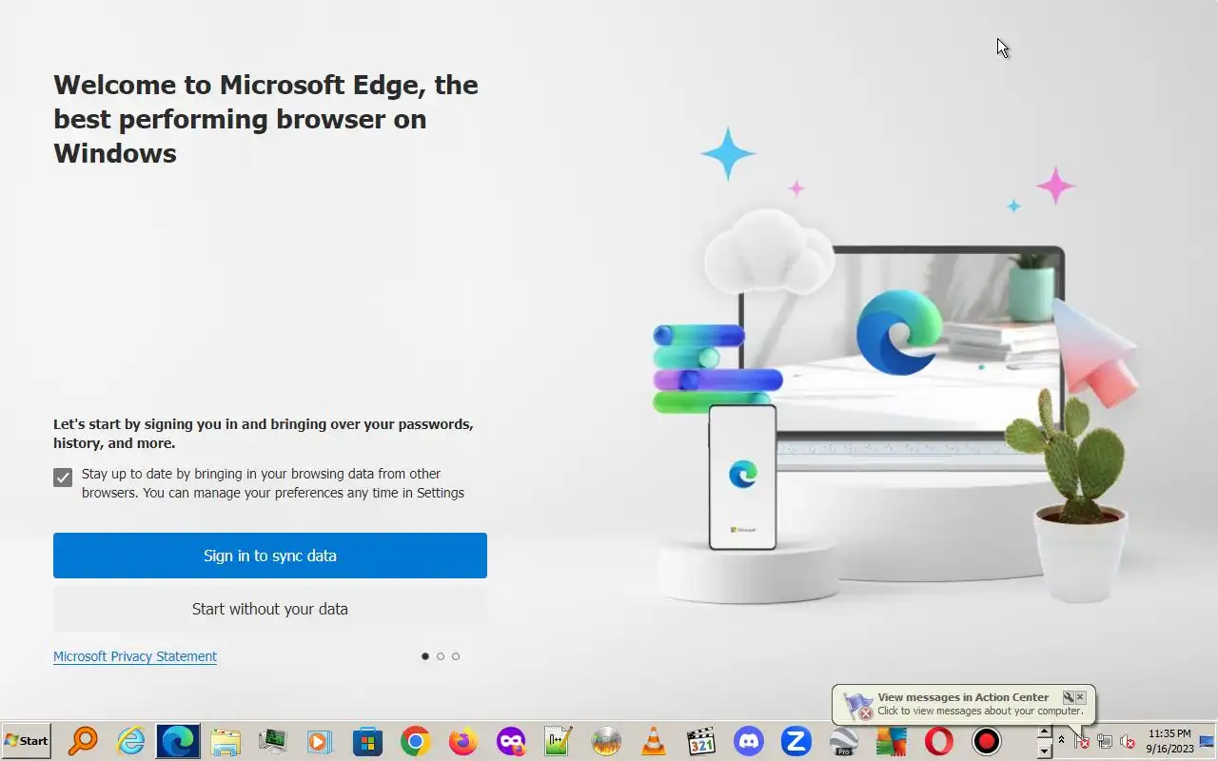Open the Windows Start menu
The width and height of the screenshot is (1218, 761).
tap(26, 741)
